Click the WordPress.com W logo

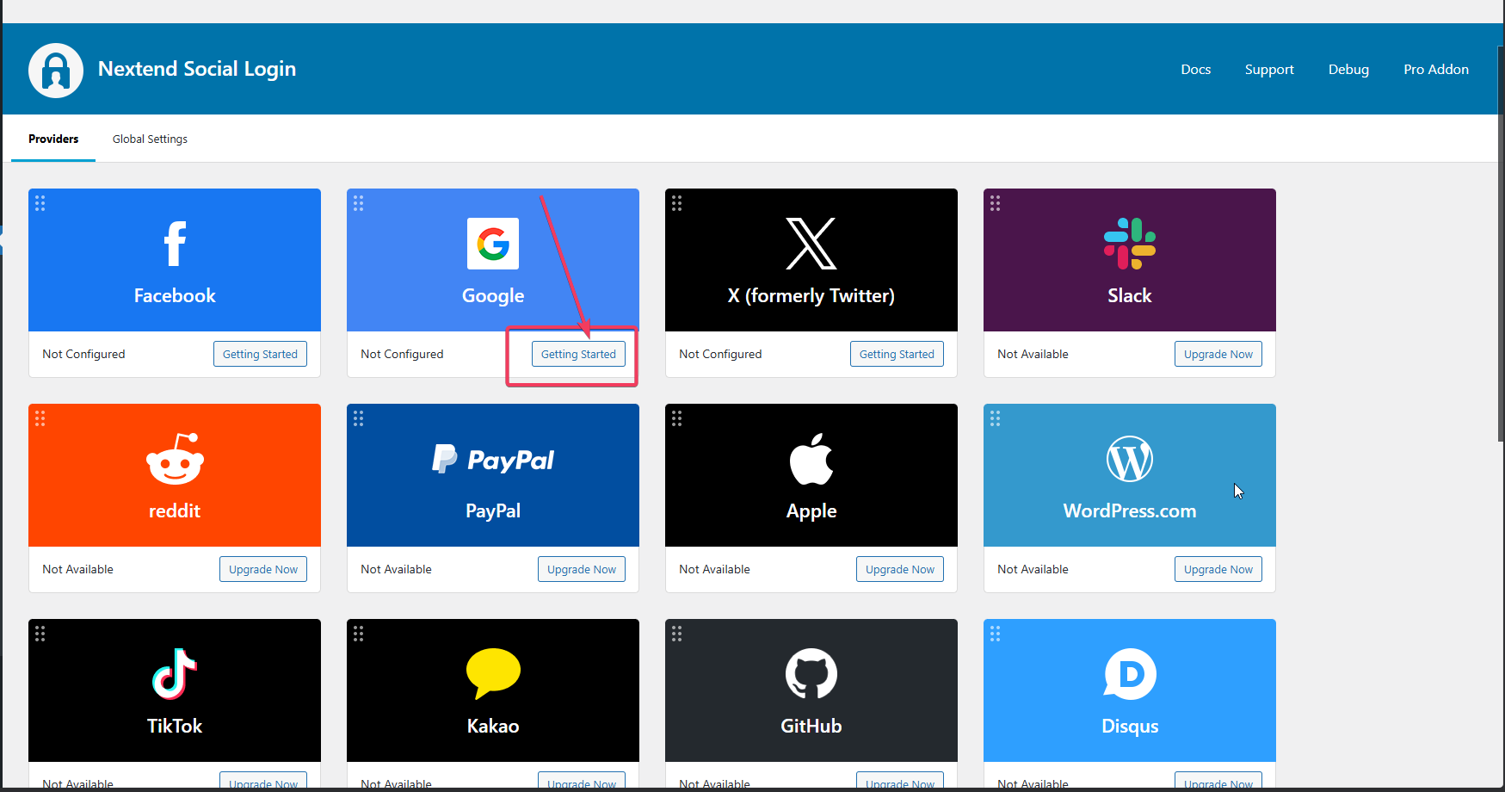1130,459
